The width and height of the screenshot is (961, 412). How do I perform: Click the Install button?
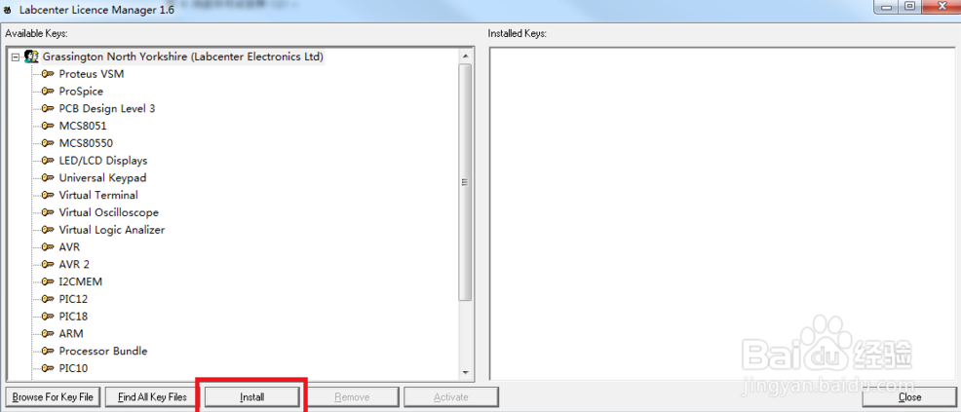click(251, 396)
